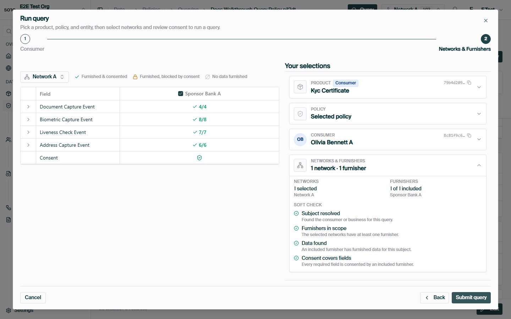Screen dimensions: 511x319
Task: Click the Furnishers in scope check icon
Action: pyautogui.click(x=296, y=228)
